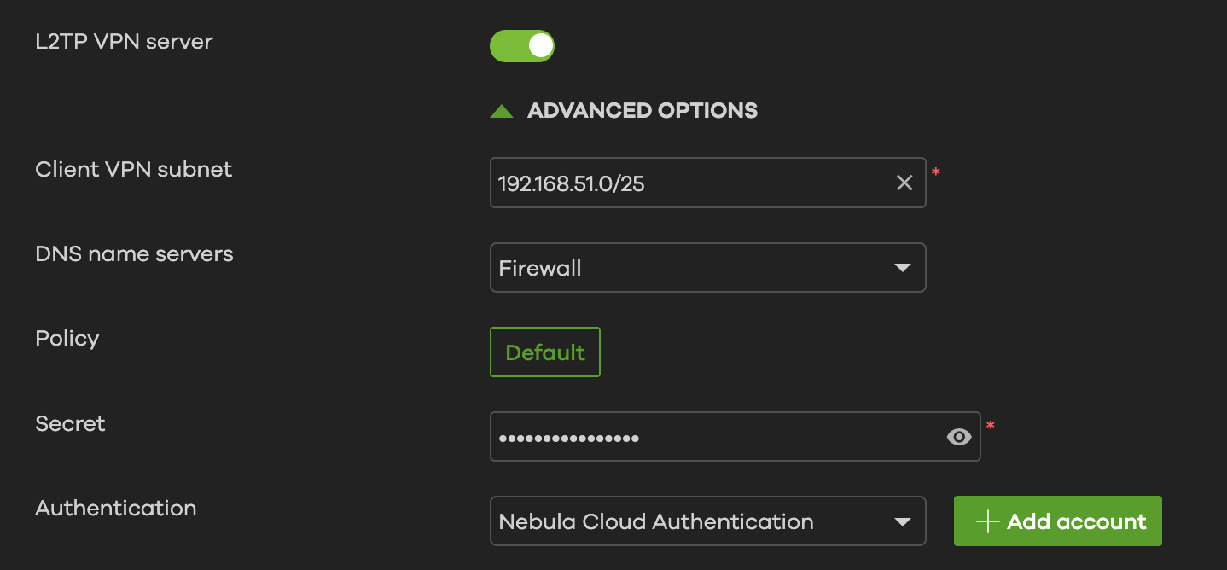This screenshot has width=1227, height=570.
Task: Collapse the green Advanced Options triangle
Action: [502, 111]
